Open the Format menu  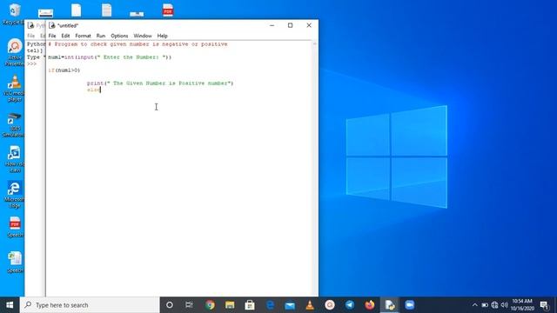[84, 36]
